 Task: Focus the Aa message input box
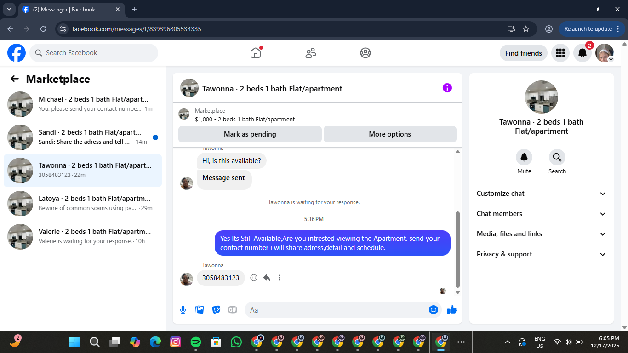pyautogui.click(x=338, y=310)
